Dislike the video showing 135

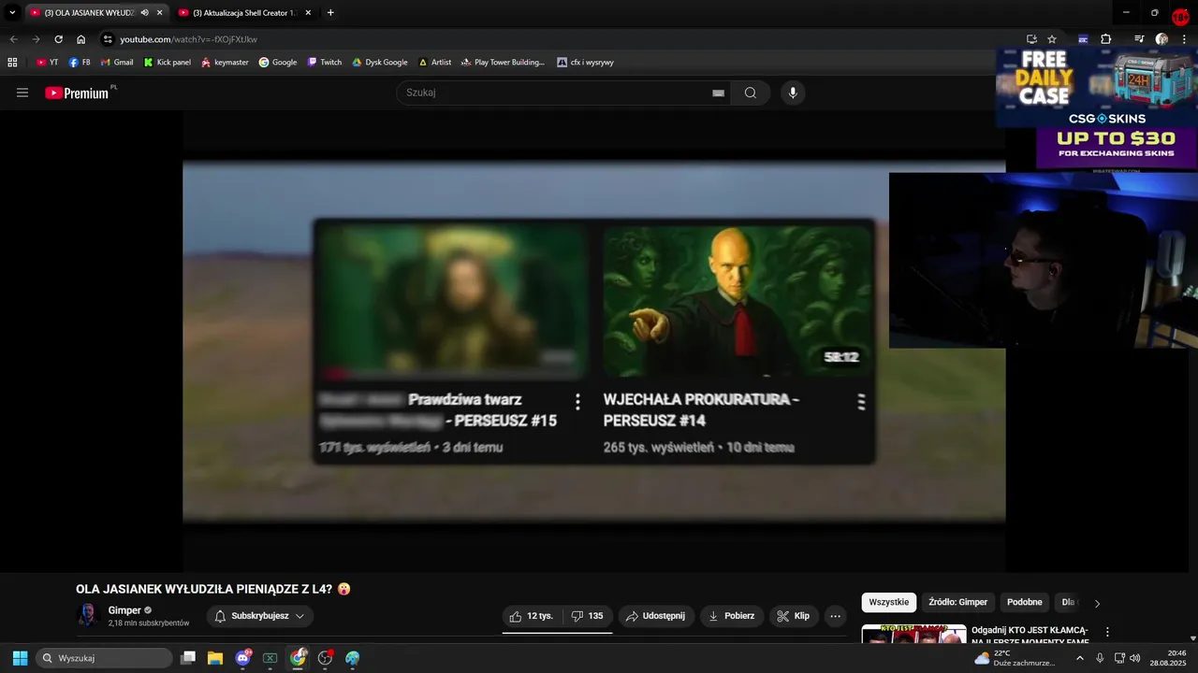click(x=588, y=616)
